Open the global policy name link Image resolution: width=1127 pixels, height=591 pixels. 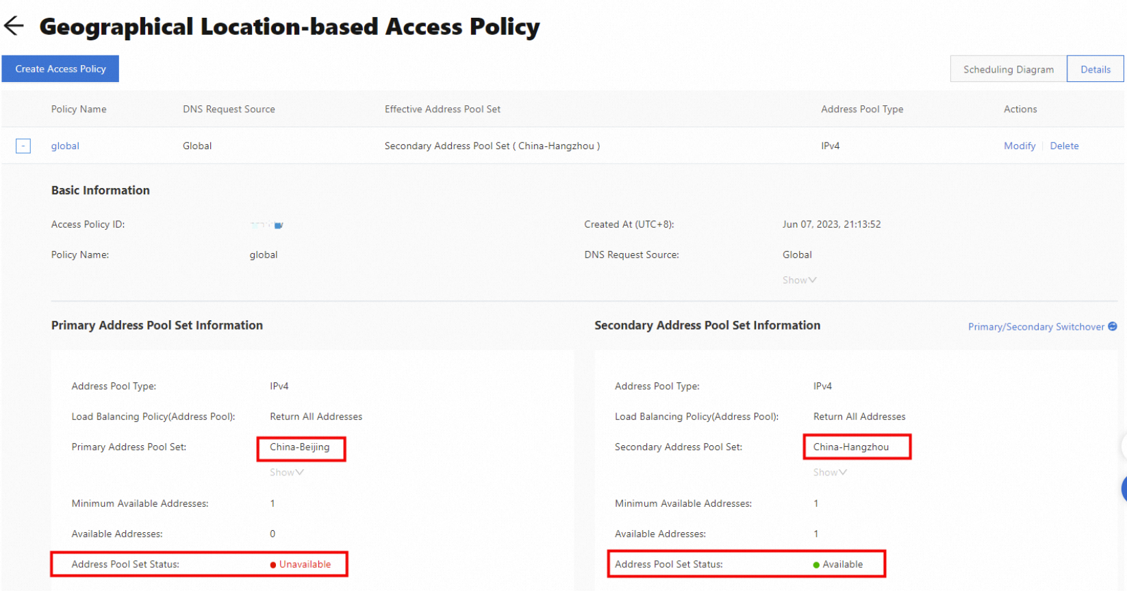click(65, 146)
